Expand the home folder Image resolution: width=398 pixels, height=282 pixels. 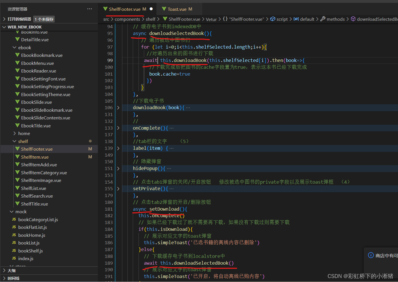click(x=14, y=133)
